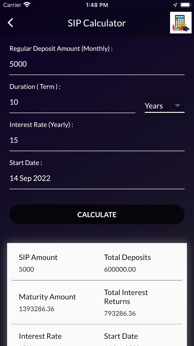Screen dimensions: 194x346
Task: Tap the back arrow icon
Action: (x=11, y=23)
